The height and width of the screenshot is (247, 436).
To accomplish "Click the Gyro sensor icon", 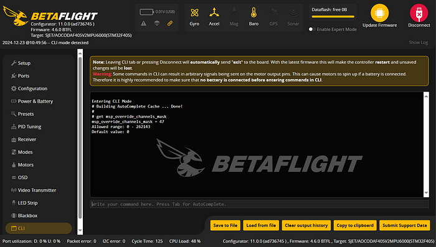I will [194, 13].
